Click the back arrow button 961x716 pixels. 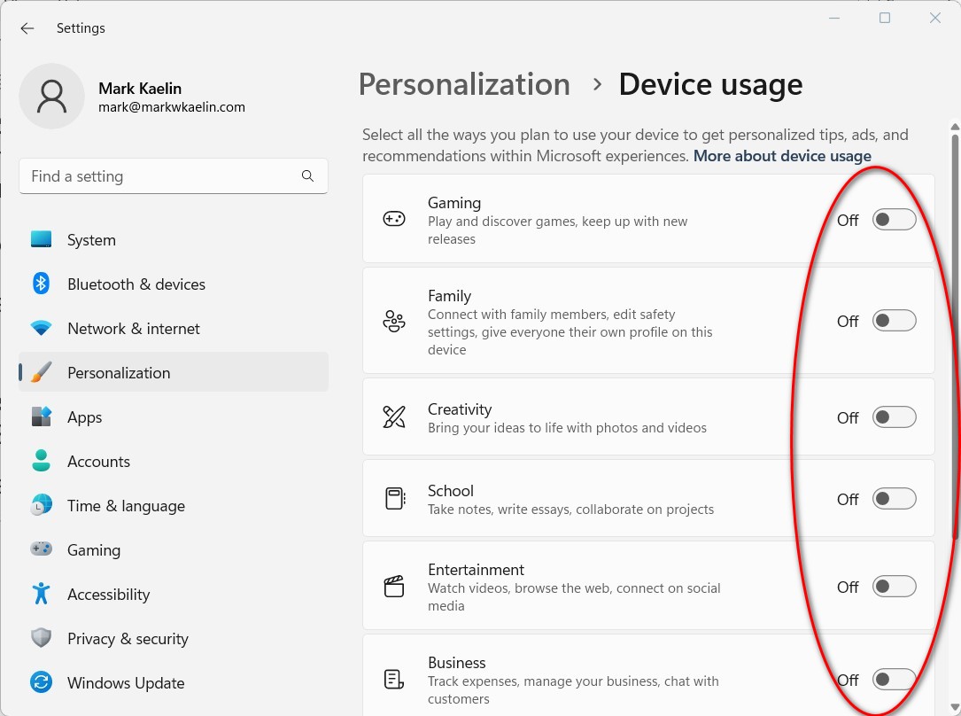[x=27, y=28]
